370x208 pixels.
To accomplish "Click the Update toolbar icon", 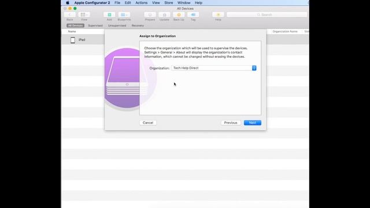I will pos(164,14).
